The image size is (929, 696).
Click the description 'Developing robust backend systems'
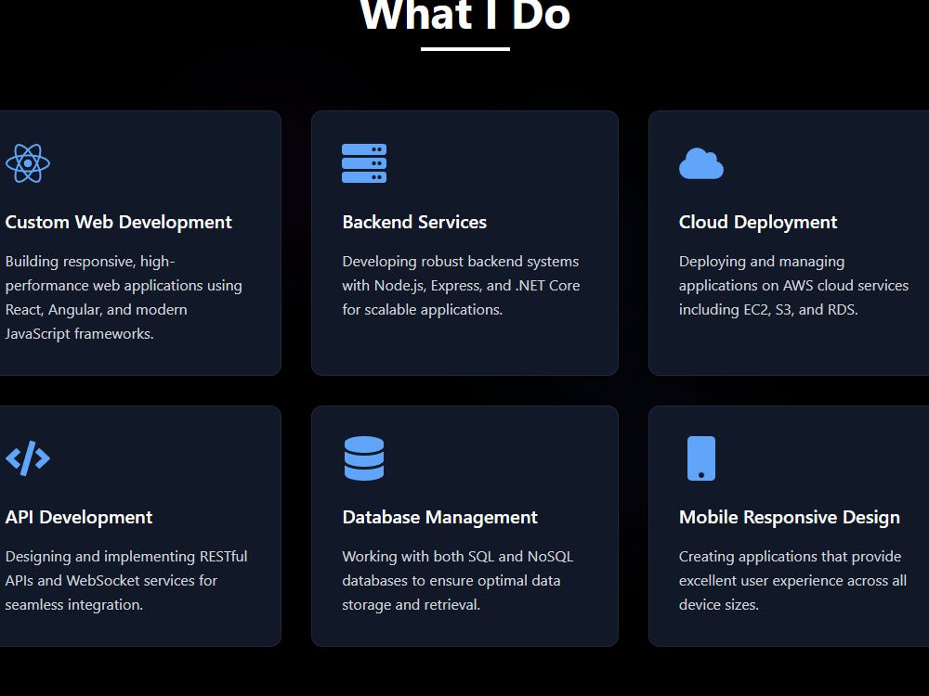461,285
